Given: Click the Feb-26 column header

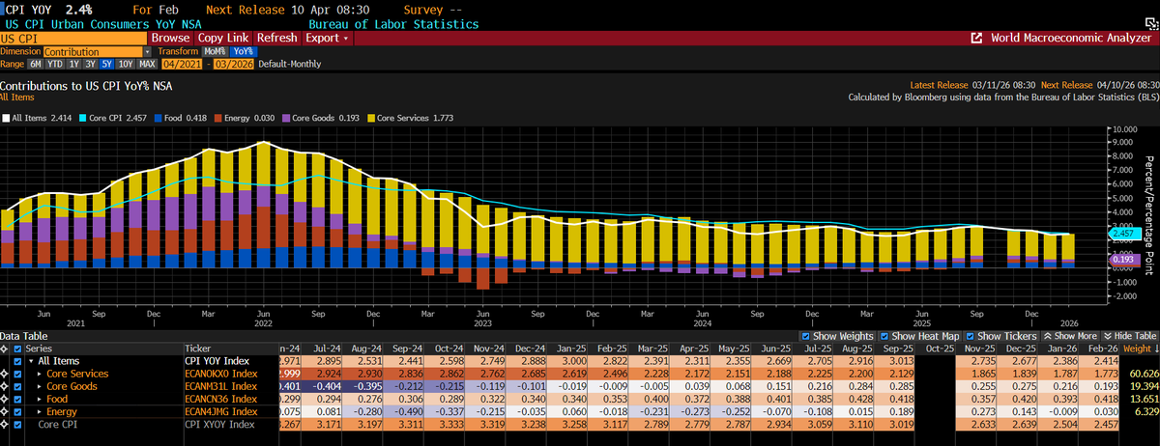Looking at the screenshot, I should coord(1100,348).
